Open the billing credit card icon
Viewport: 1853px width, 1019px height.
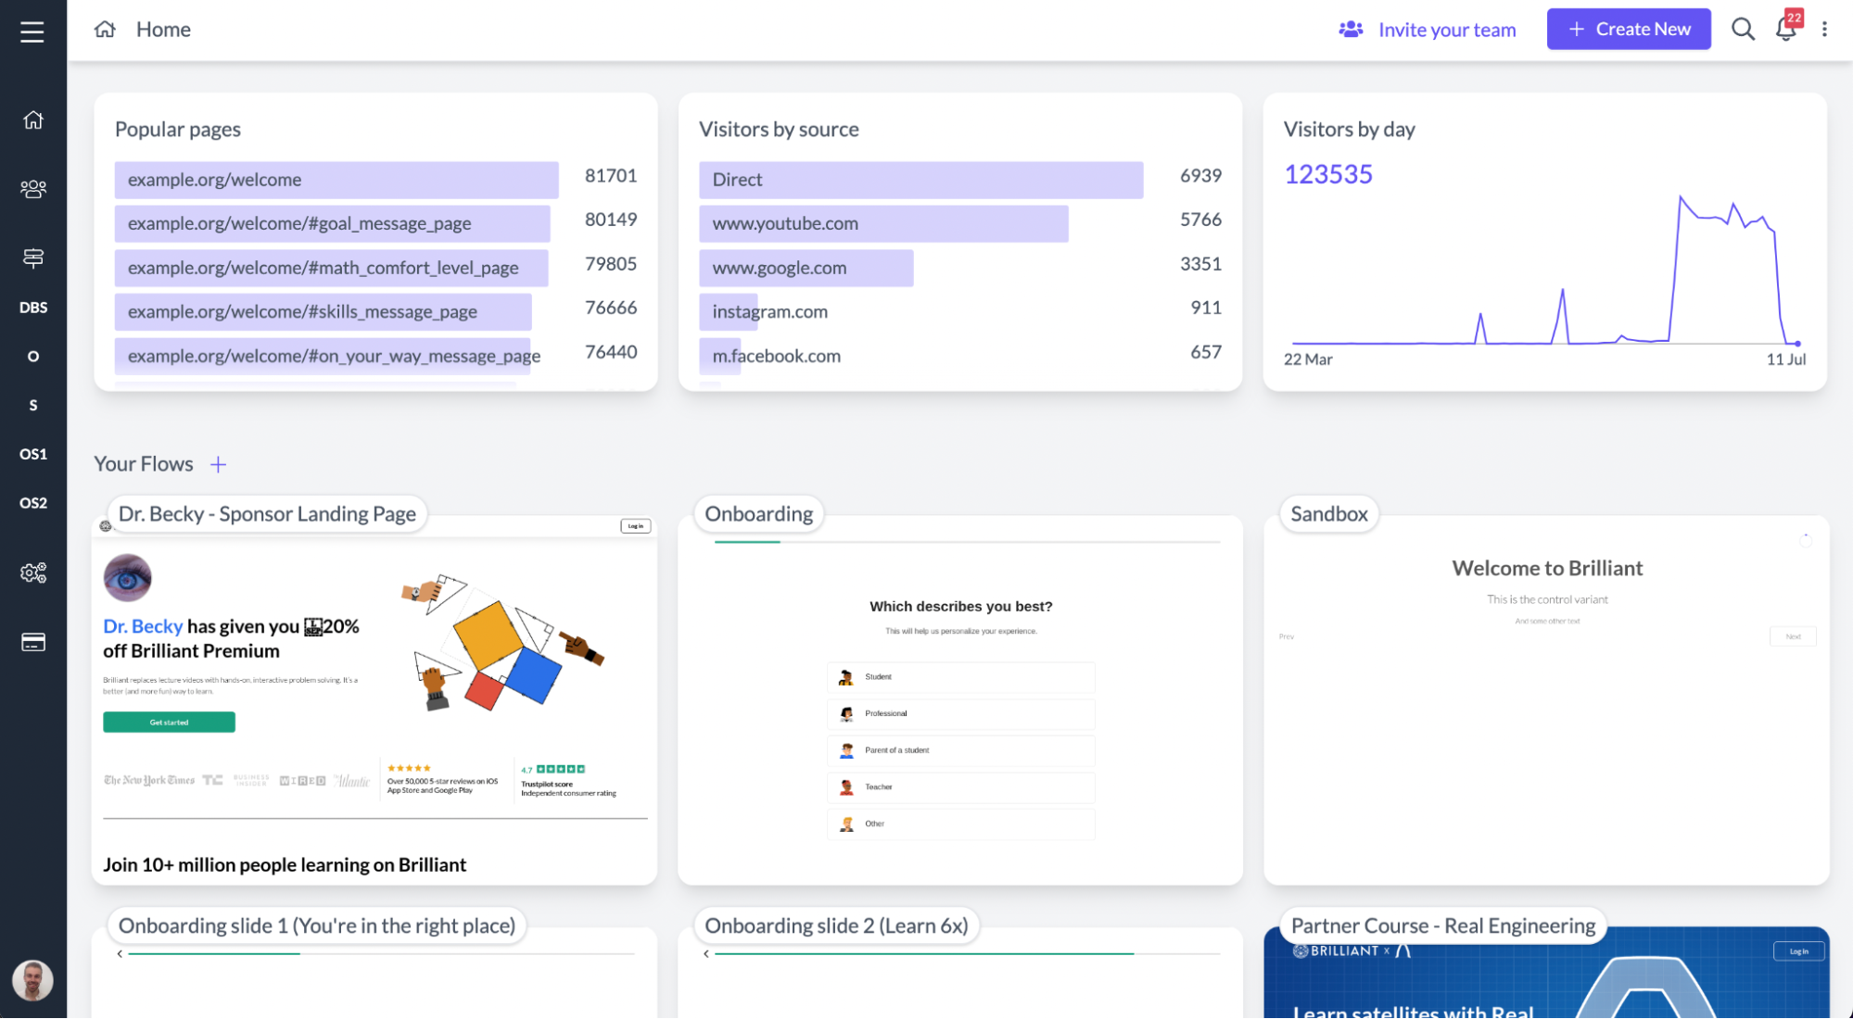pos(33,642)
